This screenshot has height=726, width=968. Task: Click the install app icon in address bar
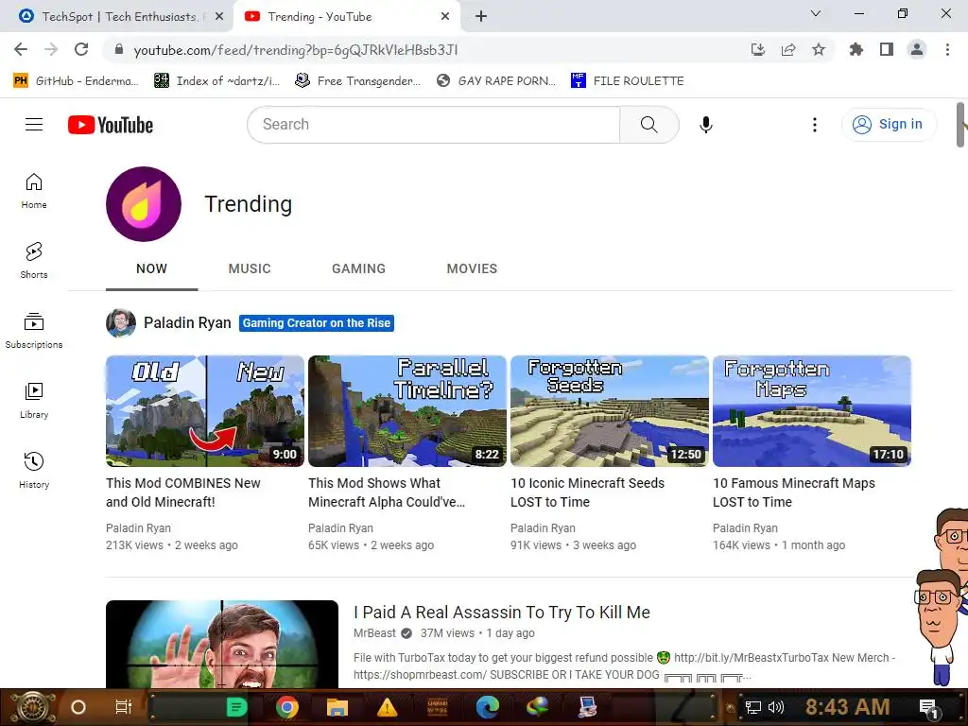click(758, 49)
